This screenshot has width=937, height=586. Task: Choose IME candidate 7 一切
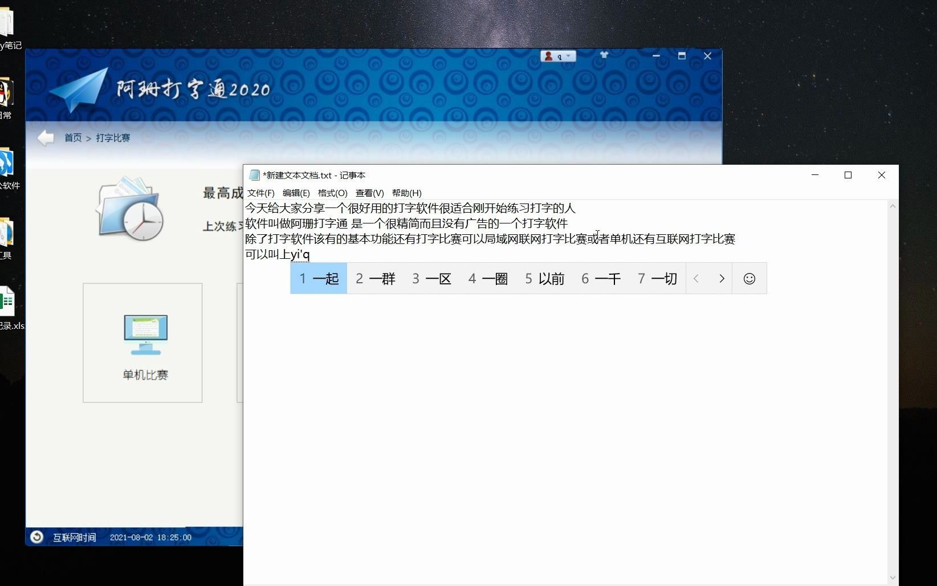tap(657, 278)
